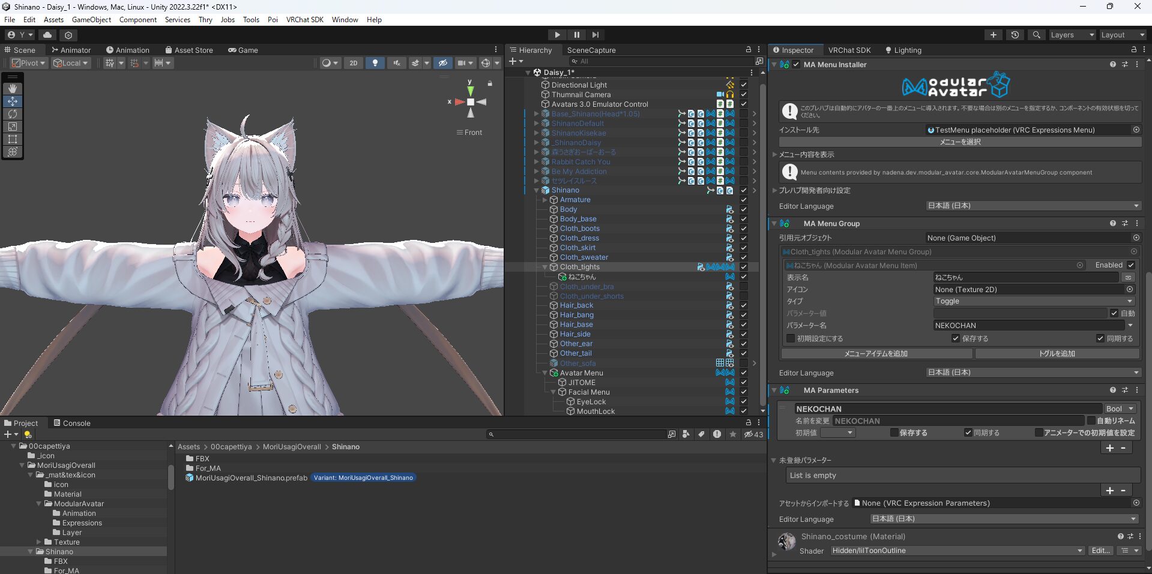Select the Hand view tool
The image size is (1152, 574).
(13, 89)
